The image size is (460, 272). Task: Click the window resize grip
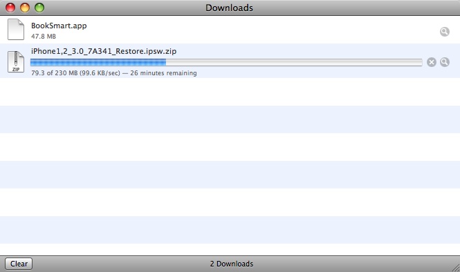tap(456, 268)
